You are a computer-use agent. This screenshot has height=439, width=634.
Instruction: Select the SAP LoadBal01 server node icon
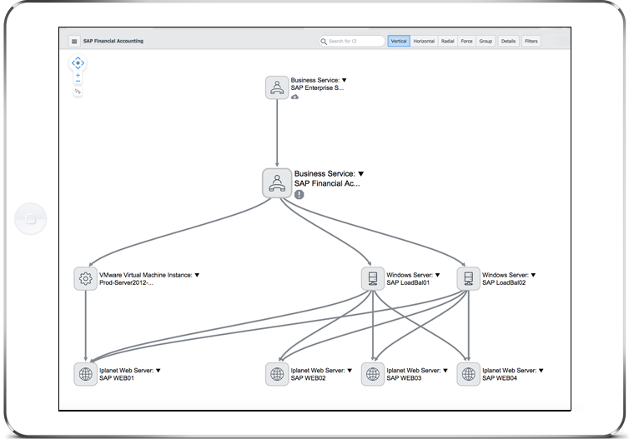click(373, 279)
